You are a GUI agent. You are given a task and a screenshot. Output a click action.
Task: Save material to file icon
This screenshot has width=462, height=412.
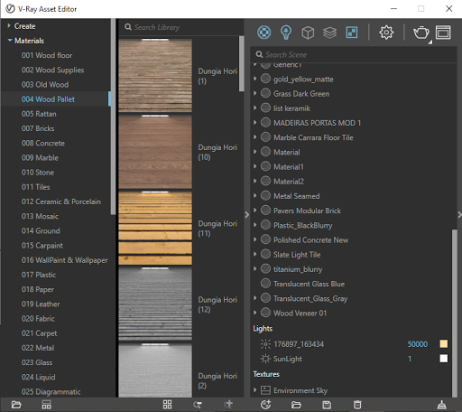pyautogui.click(x=327, y=405)
